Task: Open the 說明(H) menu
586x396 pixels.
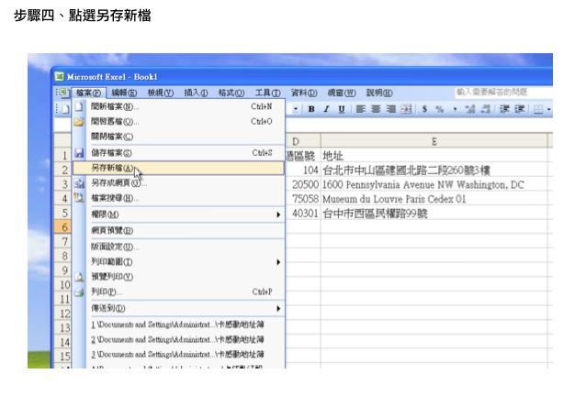Action: (379, 93)
